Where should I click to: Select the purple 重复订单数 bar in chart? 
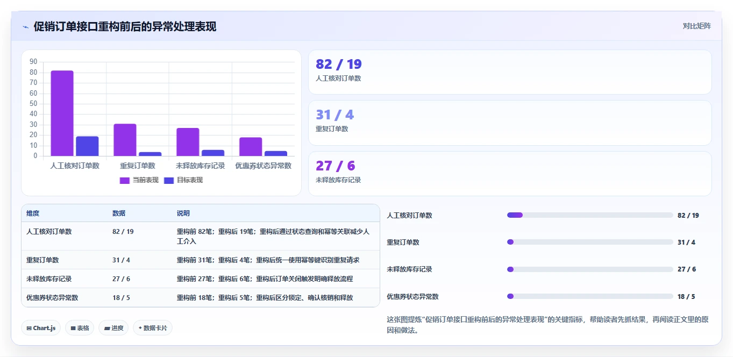coord(125,140)
